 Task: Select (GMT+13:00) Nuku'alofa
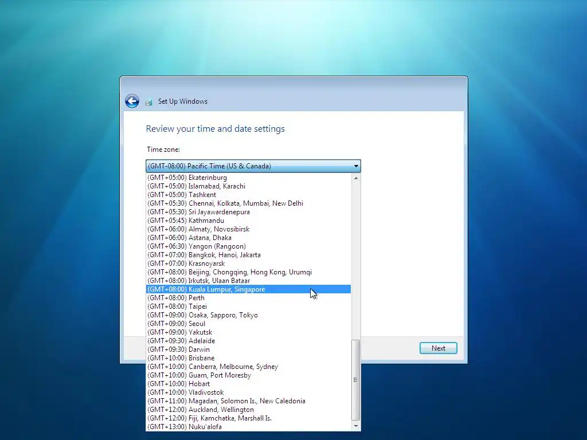[248, 427]
